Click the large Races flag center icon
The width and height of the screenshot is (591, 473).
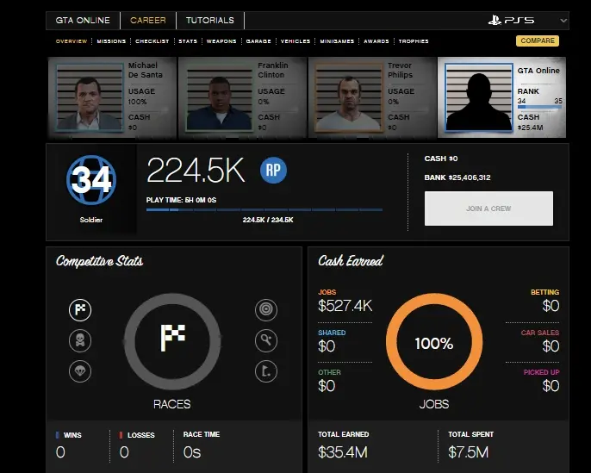(x=173, y=338)
